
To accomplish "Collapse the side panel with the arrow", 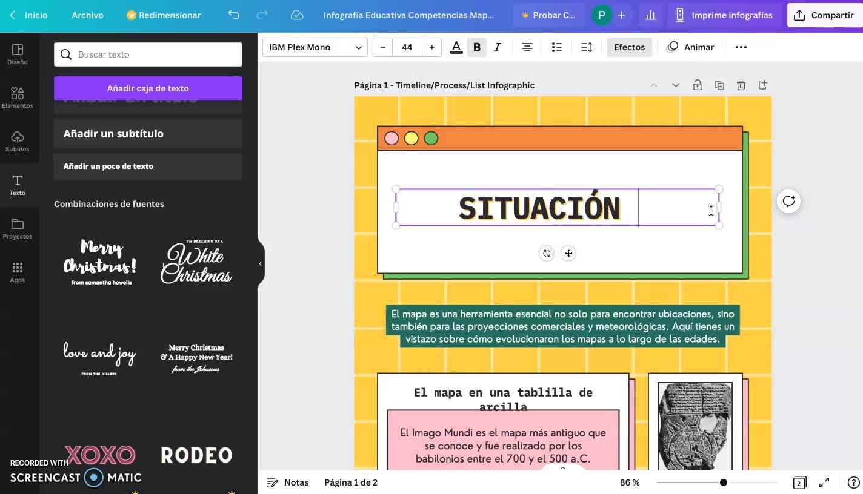I will click(261, 263).
